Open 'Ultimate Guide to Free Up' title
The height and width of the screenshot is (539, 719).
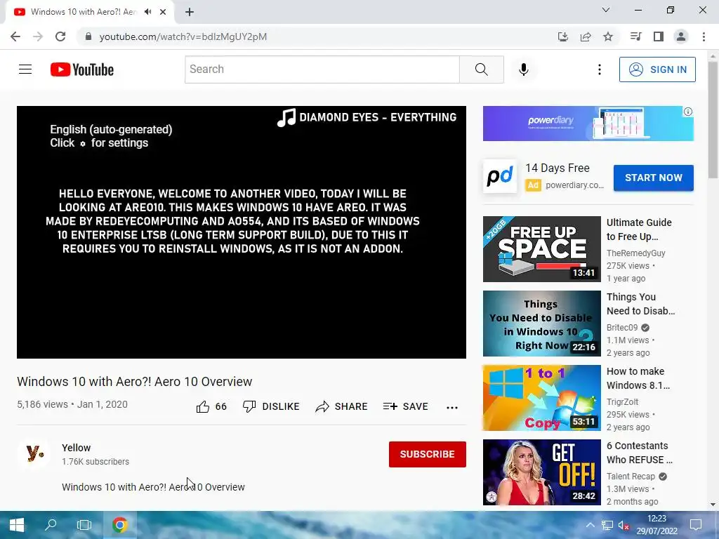[x=639, y=229]
